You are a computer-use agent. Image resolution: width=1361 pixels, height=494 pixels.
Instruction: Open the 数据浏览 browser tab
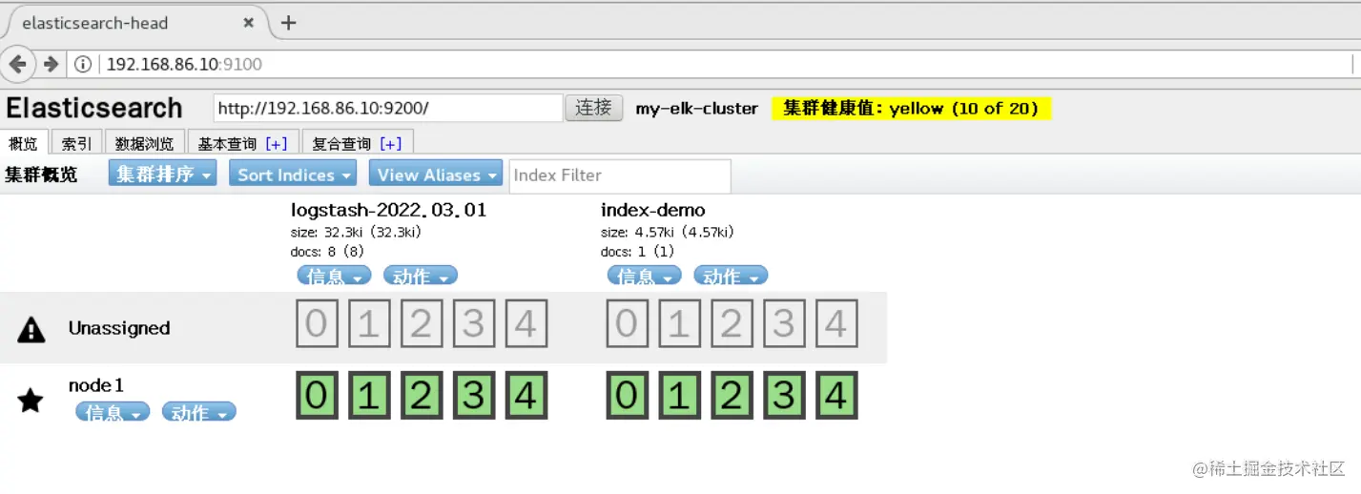point(144,143)
